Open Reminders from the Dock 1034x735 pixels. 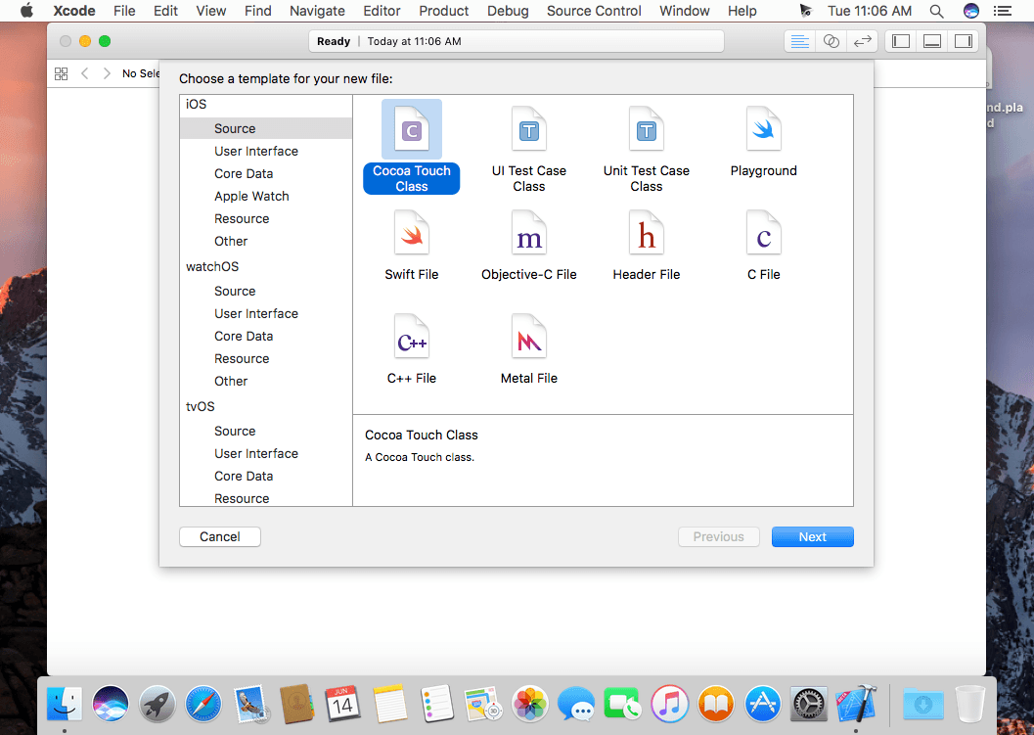(x=436, y=704)
